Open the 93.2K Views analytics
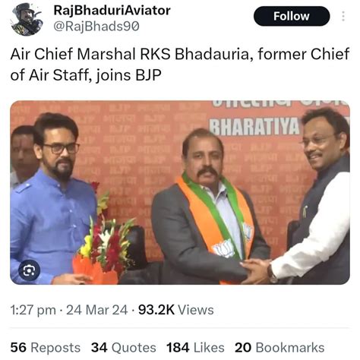360x360 pixels. (176, 310)
